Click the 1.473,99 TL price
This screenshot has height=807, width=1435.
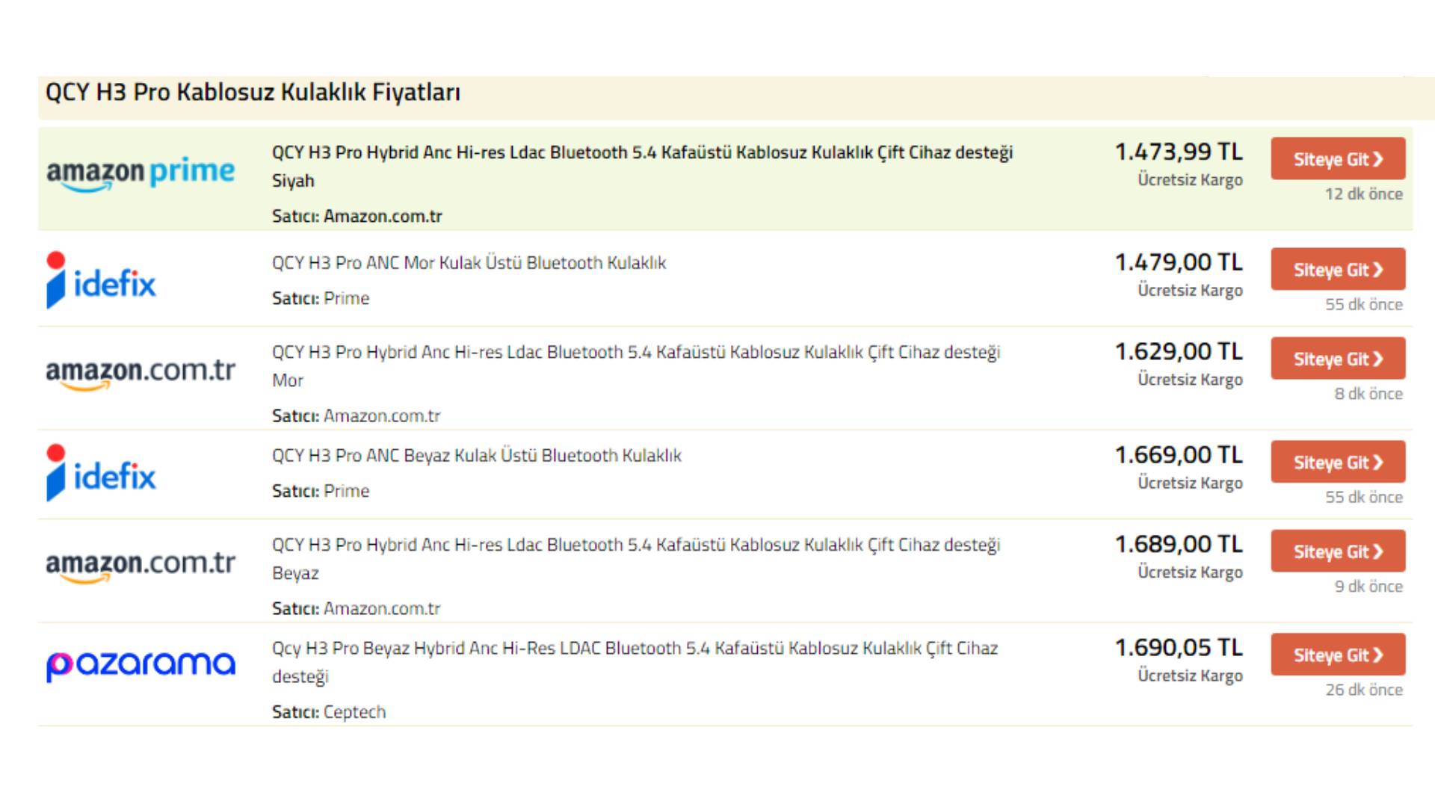[1179, 152]
